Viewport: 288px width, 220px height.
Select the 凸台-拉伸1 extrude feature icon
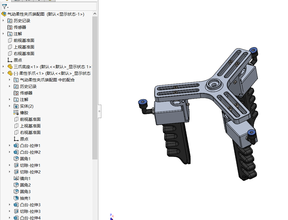[16, 146]
